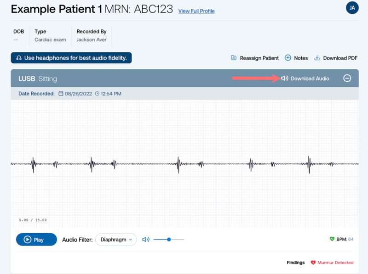Click the Download PDF text label
368x274 pixels.
point(340,58)
